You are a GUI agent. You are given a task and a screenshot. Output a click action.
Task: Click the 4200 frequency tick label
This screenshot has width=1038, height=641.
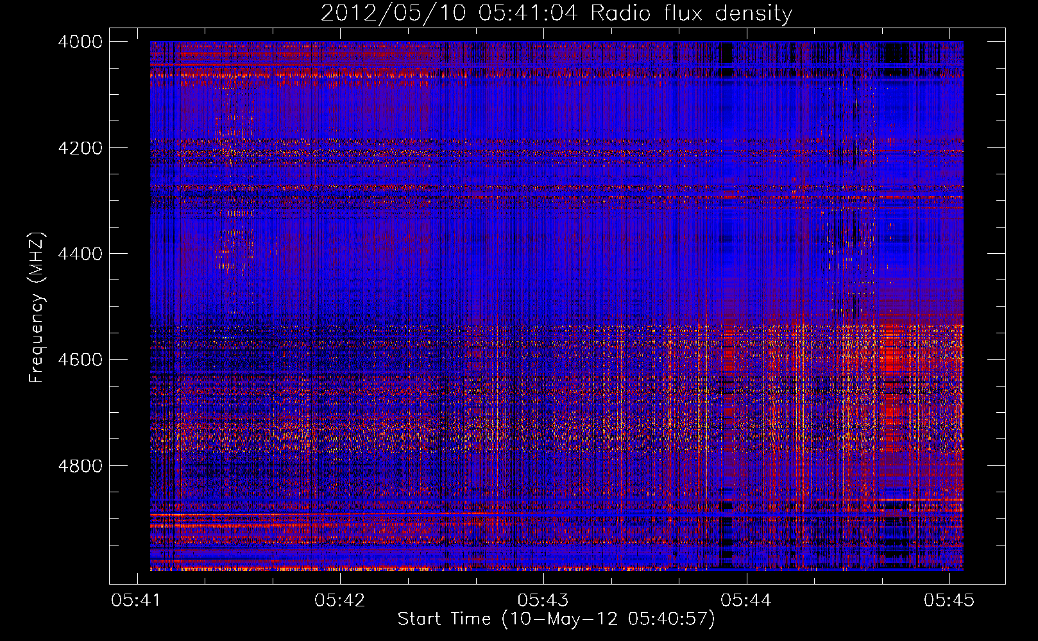pos(80,148)
